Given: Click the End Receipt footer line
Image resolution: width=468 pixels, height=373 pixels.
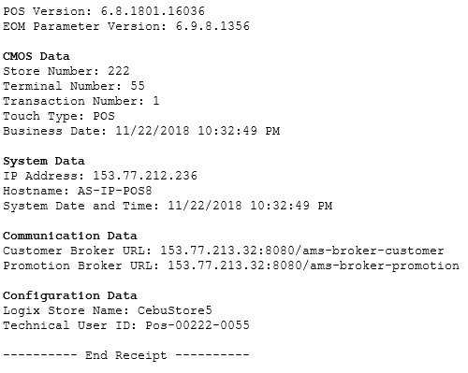Looking at the screenshot, I should point(126,355).
